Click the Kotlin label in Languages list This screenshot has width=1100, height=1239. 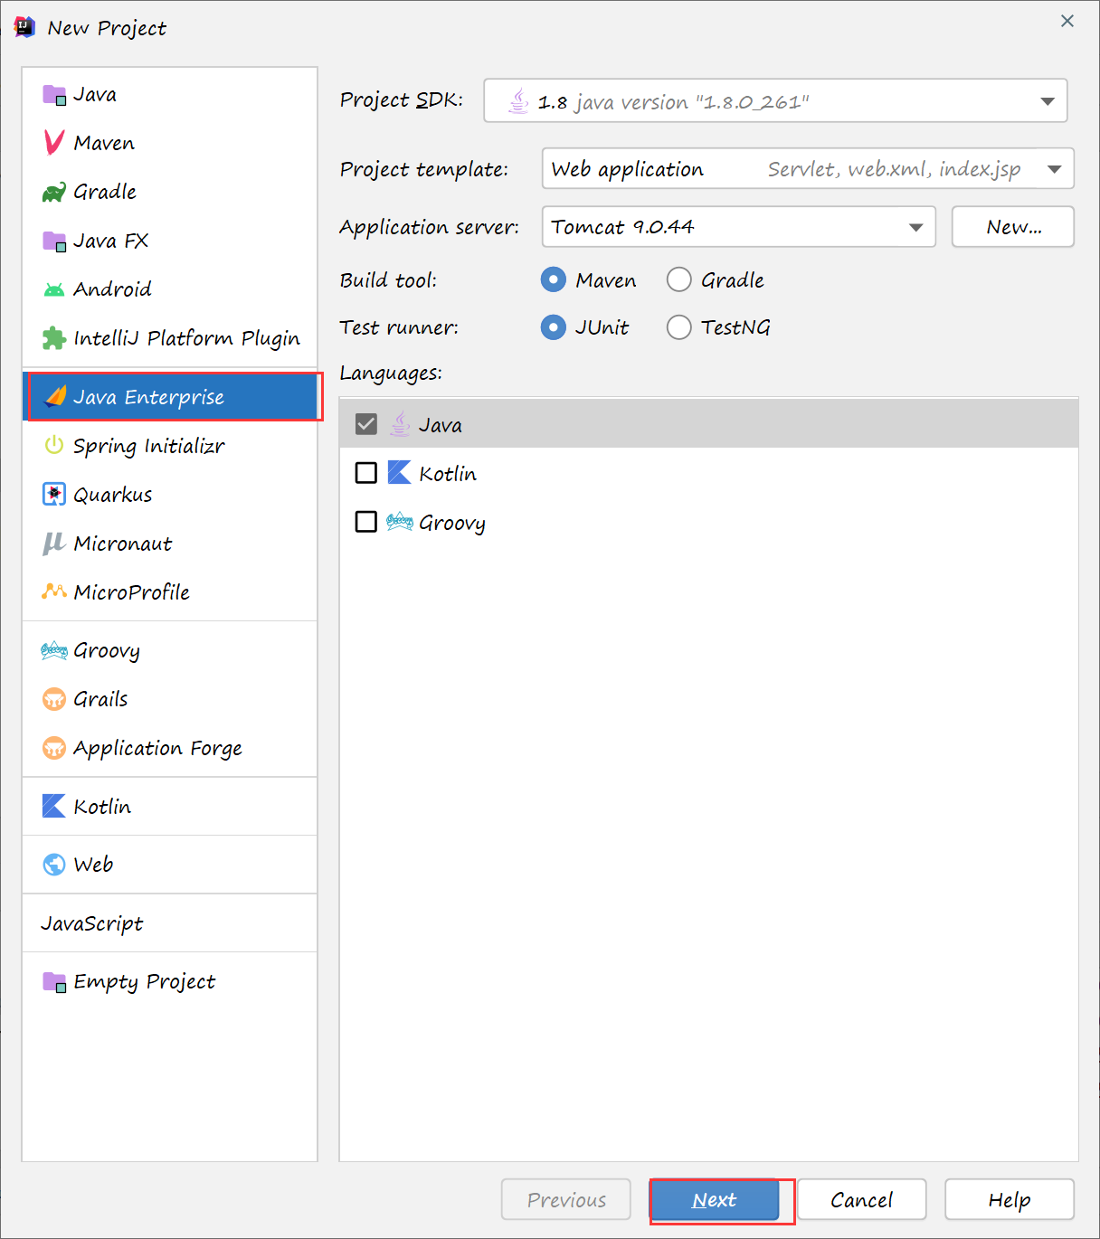coord(448,474)
